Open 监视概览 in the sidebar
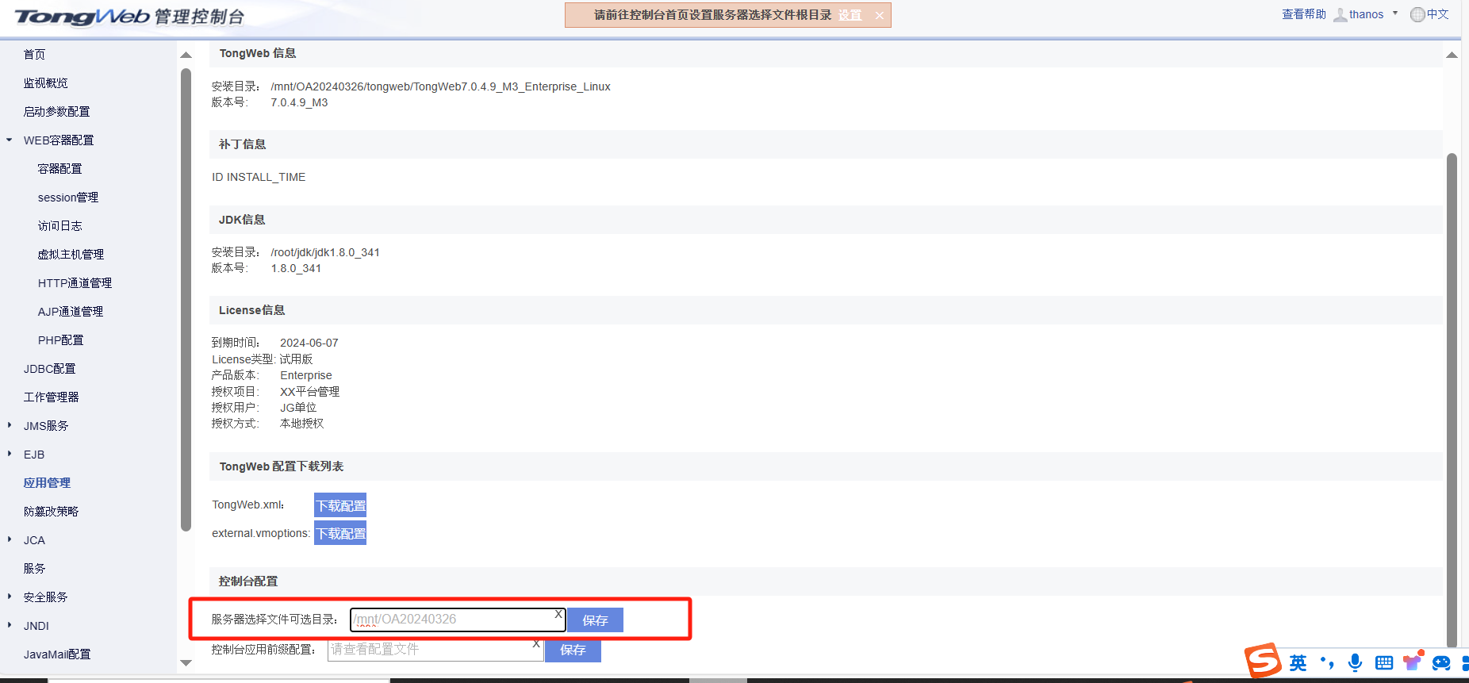The height and width of the screenshot is (683, 1469). click(46, 82)
